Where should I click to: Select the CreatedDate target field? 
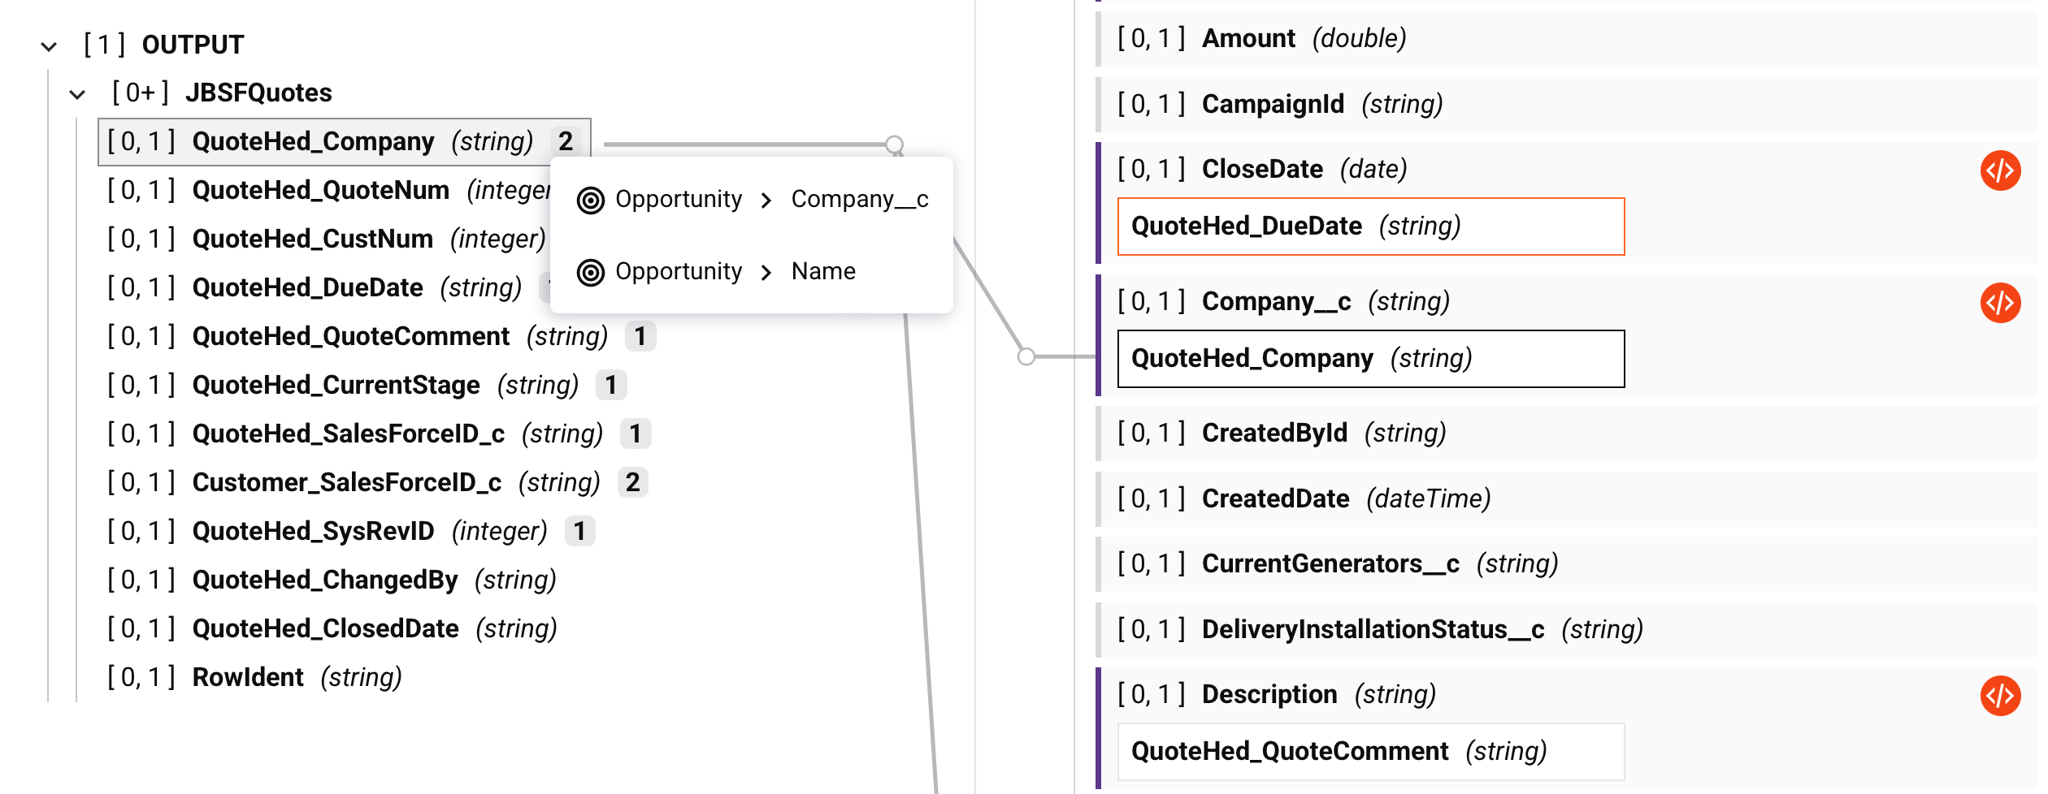pyautogui.click(x=1275, y=498)
